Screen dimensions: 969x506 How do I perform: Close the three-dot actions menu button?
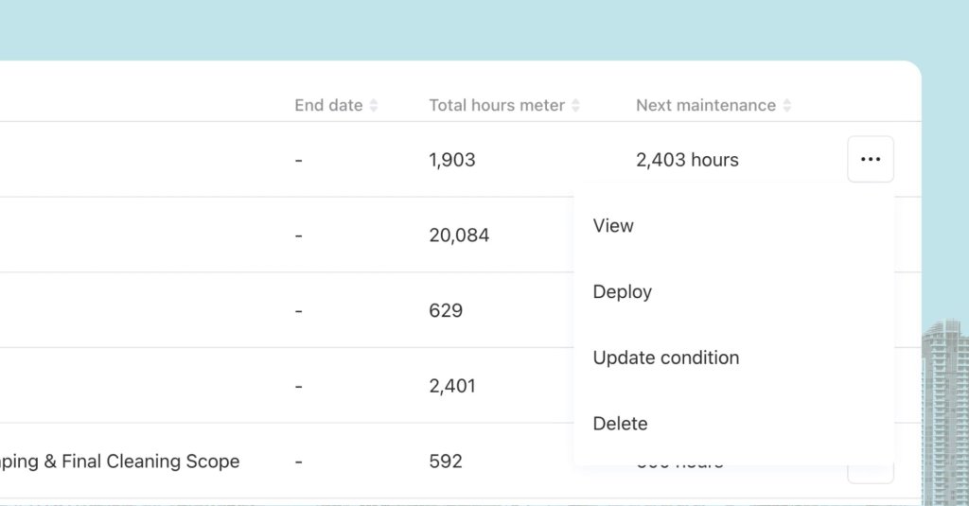870,160
